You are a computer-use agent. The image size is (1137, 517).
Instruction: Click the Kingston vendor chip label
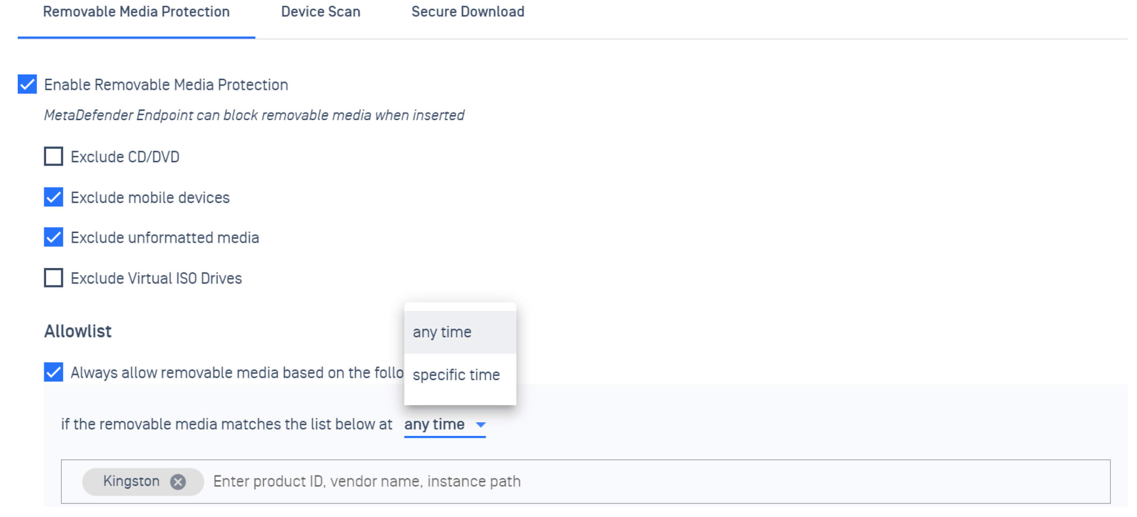131,481
